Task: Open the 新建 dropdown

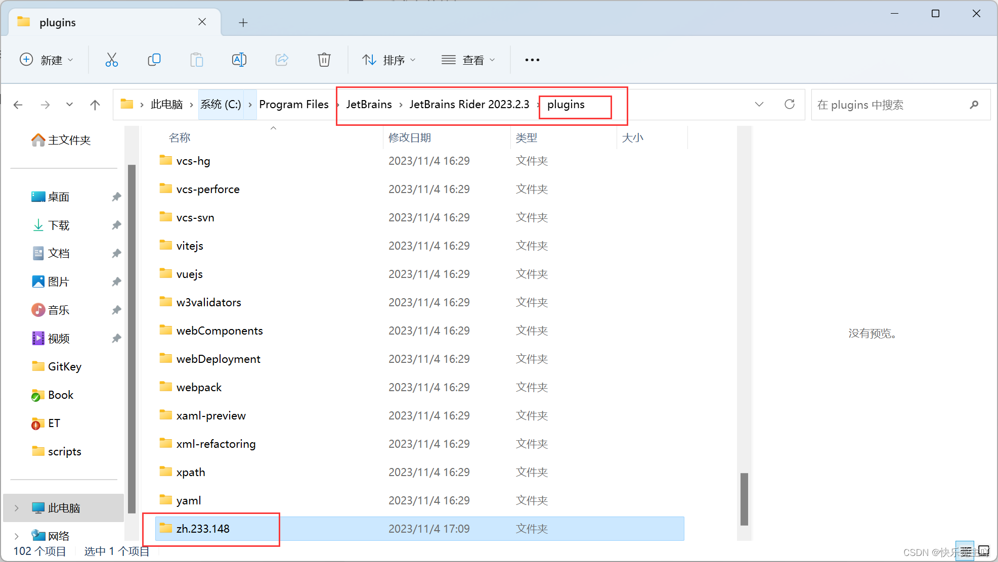Action: [47, 60]
